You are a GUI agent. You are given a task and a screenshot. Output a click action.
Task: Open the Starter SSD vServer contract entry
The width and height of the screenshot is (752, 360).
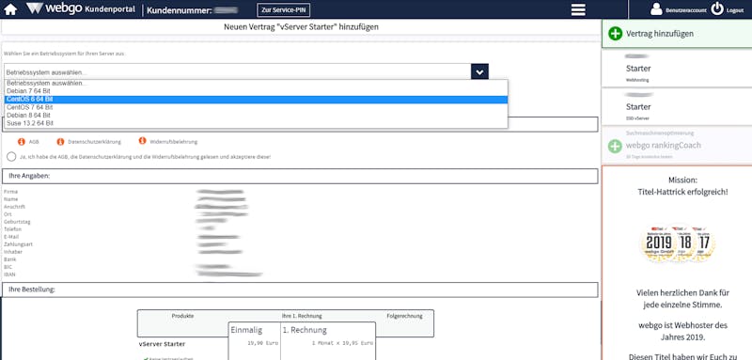(677, 106)
